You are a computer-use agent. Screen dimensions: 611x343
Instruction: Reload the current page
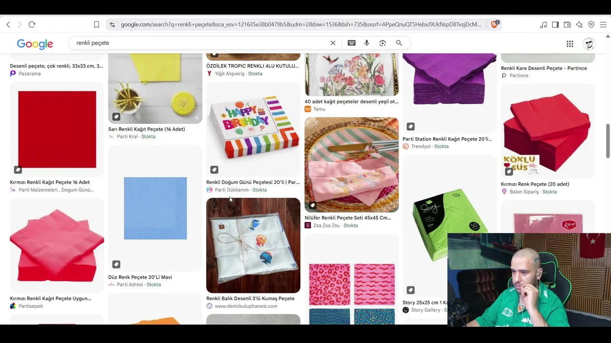point(32,24)
